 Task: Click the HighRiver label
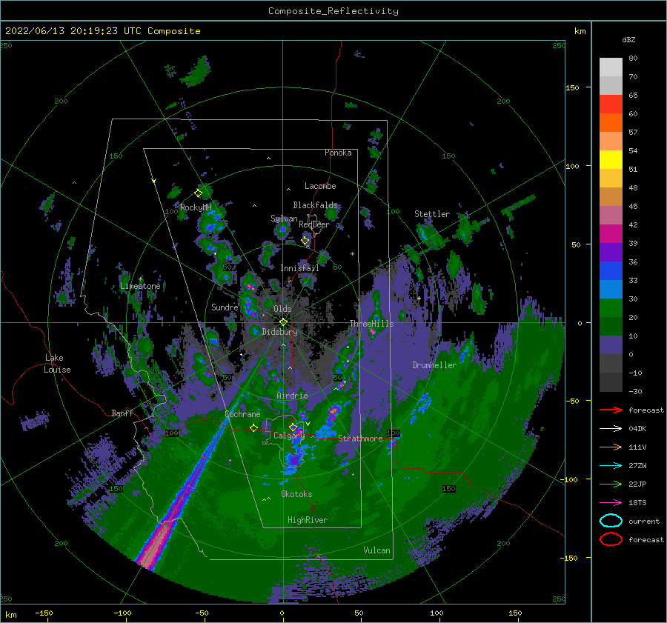pyautogui.click(x=307, y=520)
